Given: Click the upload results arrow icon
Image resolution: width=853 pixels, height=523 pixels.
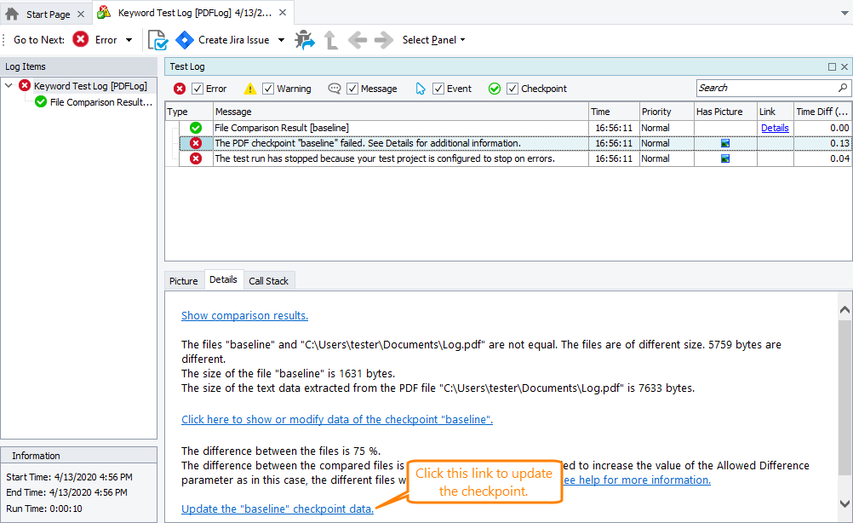Looking at the screenshot, I should click(330, 39).
